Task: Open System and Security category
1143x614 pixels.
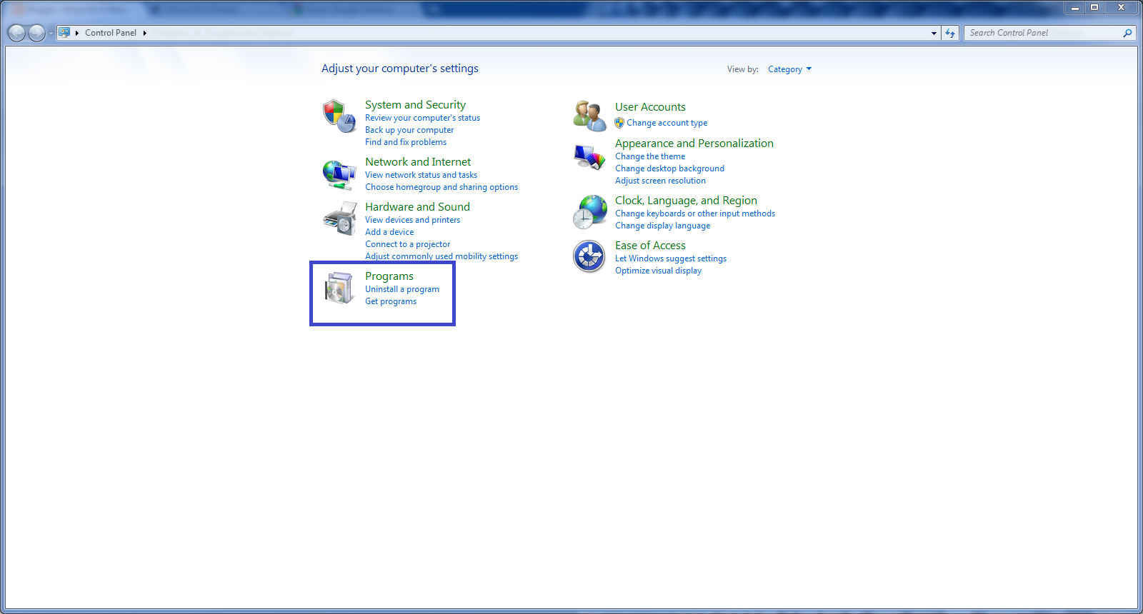Action: [415, 105]
